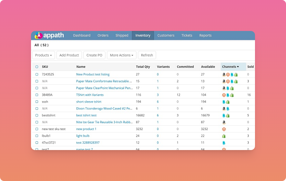
Task: Check the box for SKU 38489A
Action: coord(37,95)
